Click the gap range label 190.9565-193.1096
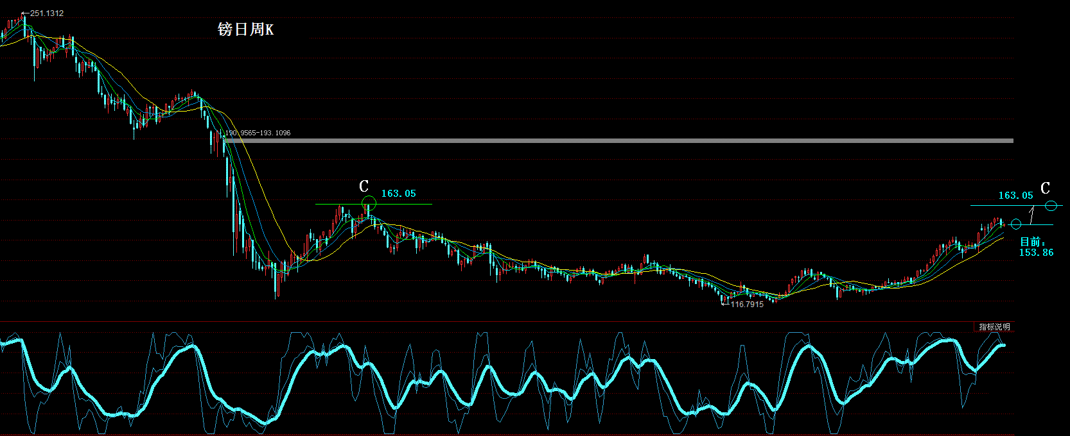Viewport: 1070px width, 436px height. (x=258, y=133)
